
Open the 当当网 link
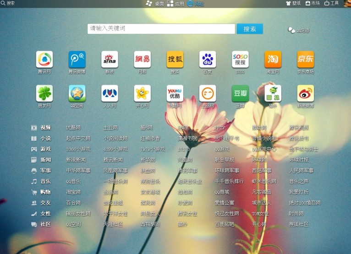(x=110, y=192)
